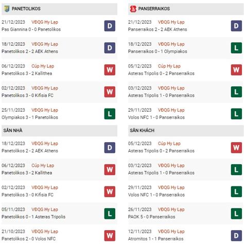
Task: Click the D badge for Atromitos 1-1 Panserraikos
Action: point(236,236)
